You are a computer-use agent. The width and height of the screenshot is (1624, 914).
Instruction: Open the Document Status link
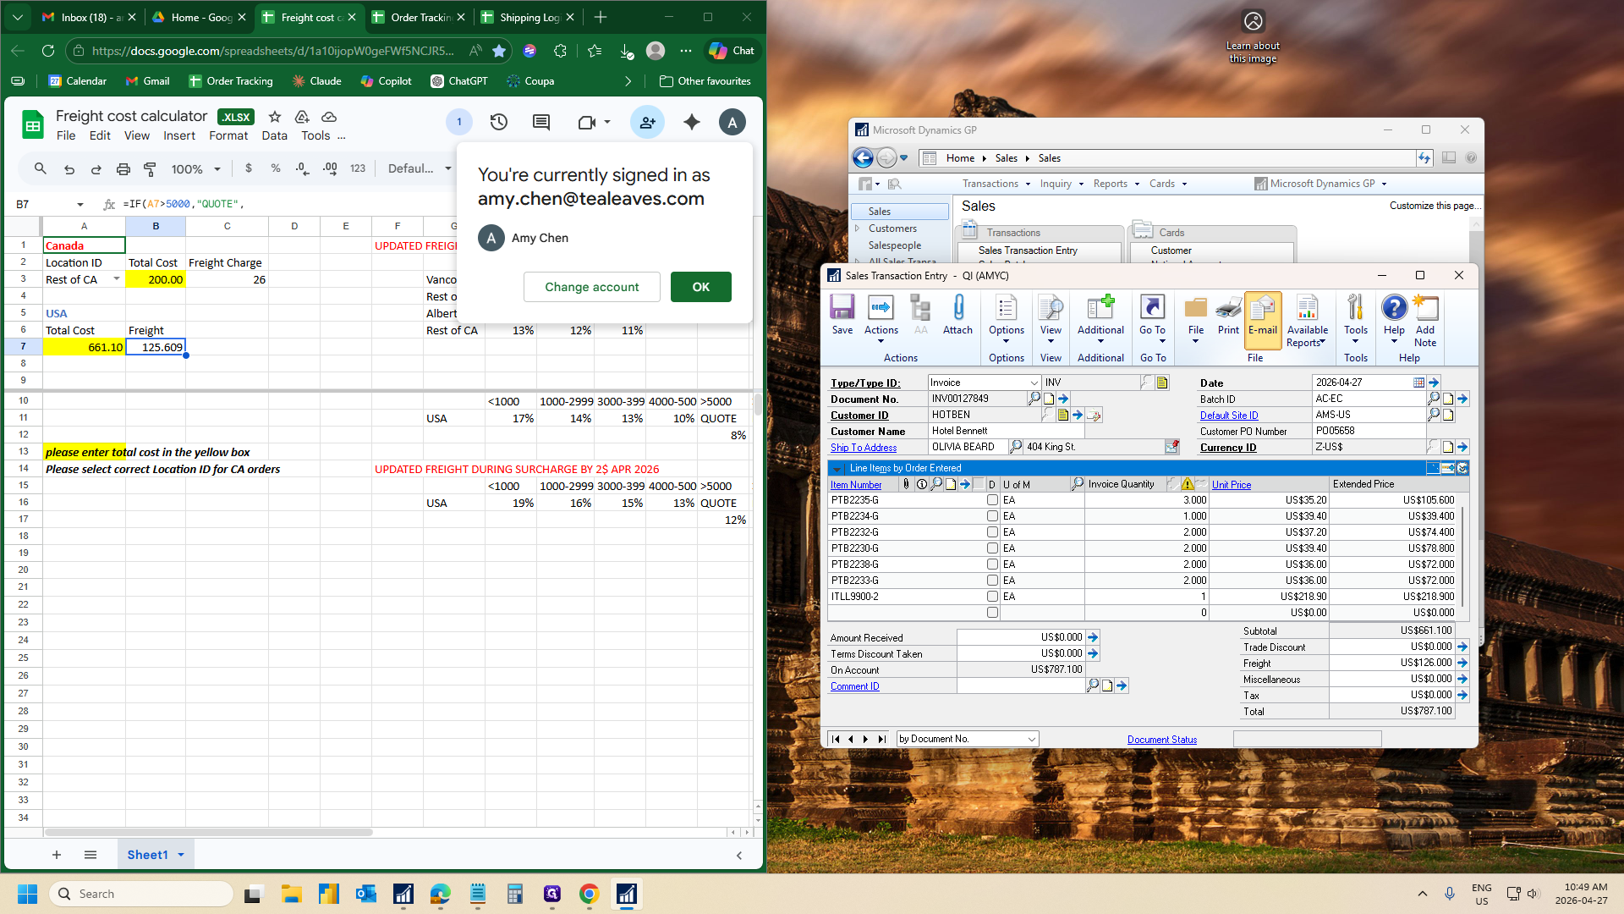coord(1162,740)
